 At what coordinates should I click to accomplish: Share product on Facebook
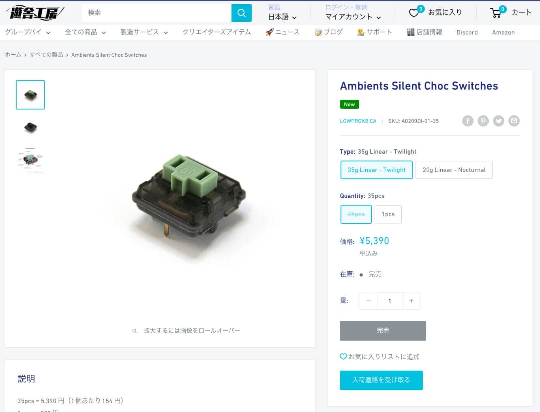coord(468,121)
